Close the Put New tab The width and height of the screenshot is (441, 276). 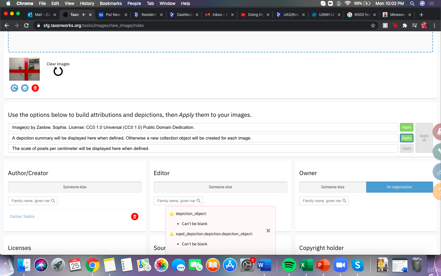[x=126, y=15]
